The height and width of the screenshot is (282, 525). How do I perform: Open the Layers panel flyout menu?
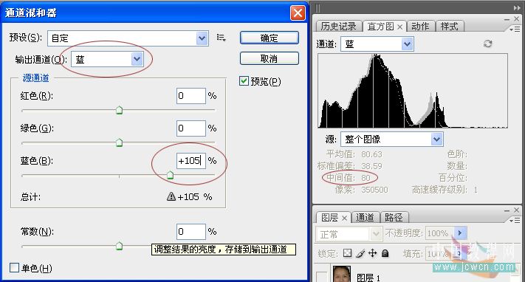[514, 221]
